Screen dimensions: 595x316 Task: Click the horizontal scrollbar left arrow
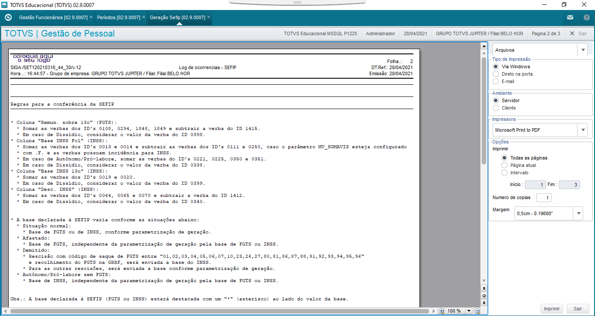pos(6,311)
